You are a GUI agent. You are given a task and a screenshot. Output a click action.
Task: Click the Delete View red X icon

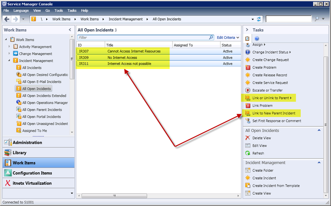pyautogui.click(x=248, y=138)
